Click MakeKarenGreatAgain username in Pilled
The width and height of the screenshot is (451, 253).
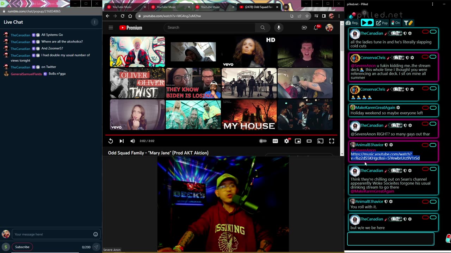pyautogui.click(x=375, y=108)
